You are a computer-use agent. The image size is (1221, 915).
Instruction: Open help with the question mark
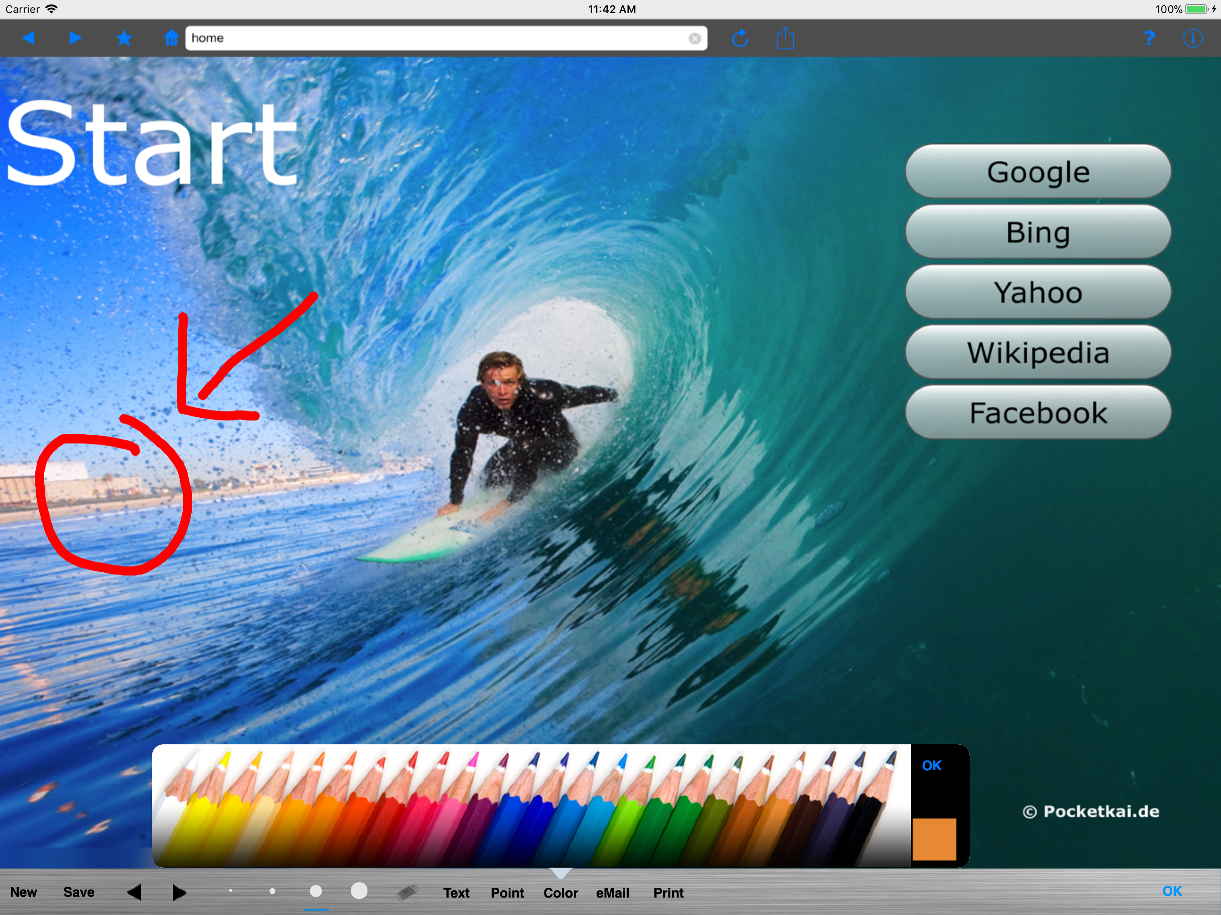point(1149,38)
